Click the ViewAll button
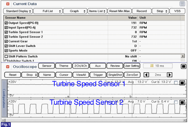The image size is (188, 127). [x=81, y=75]
